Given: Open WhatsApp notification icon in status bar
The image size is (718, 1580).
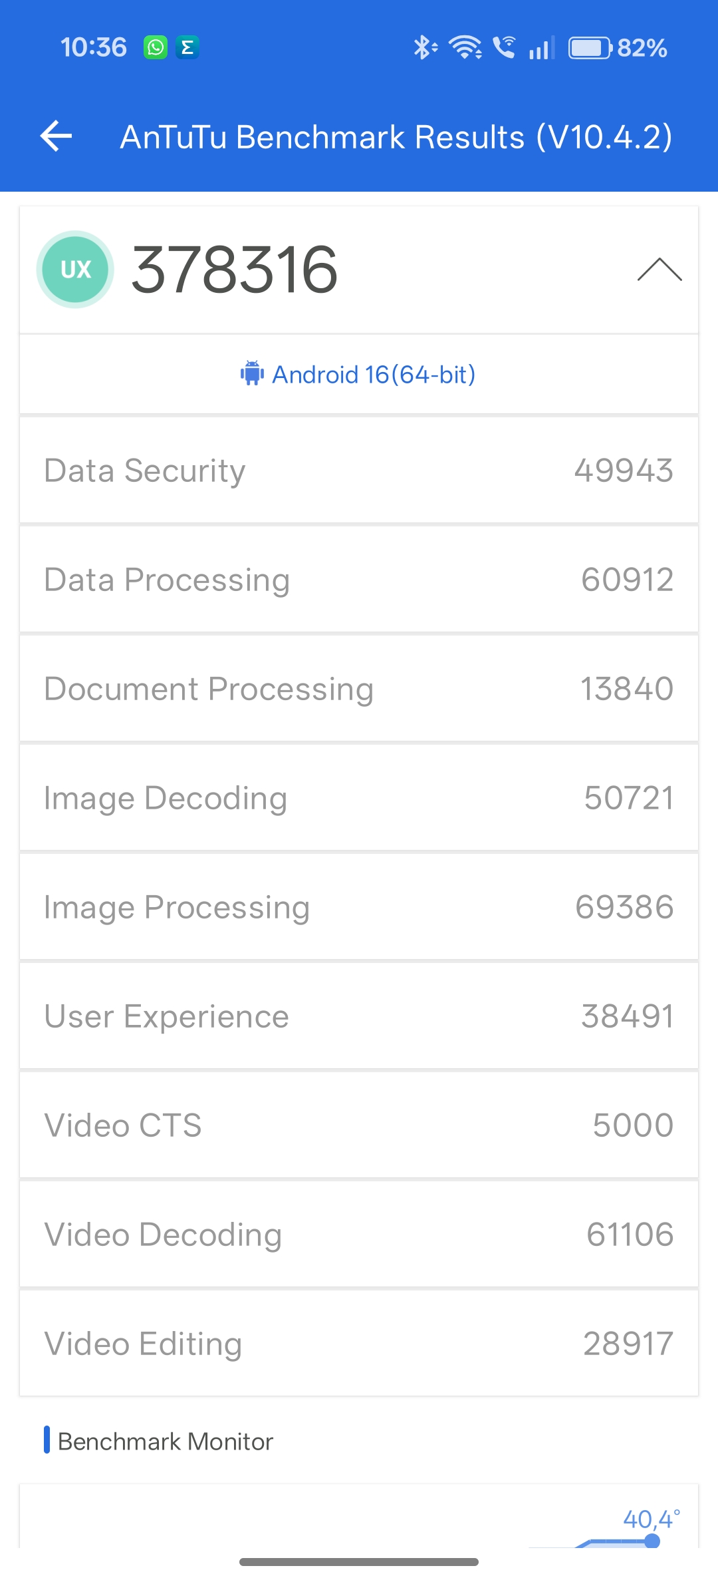Looking at the screenshot, I should (156, 47).
